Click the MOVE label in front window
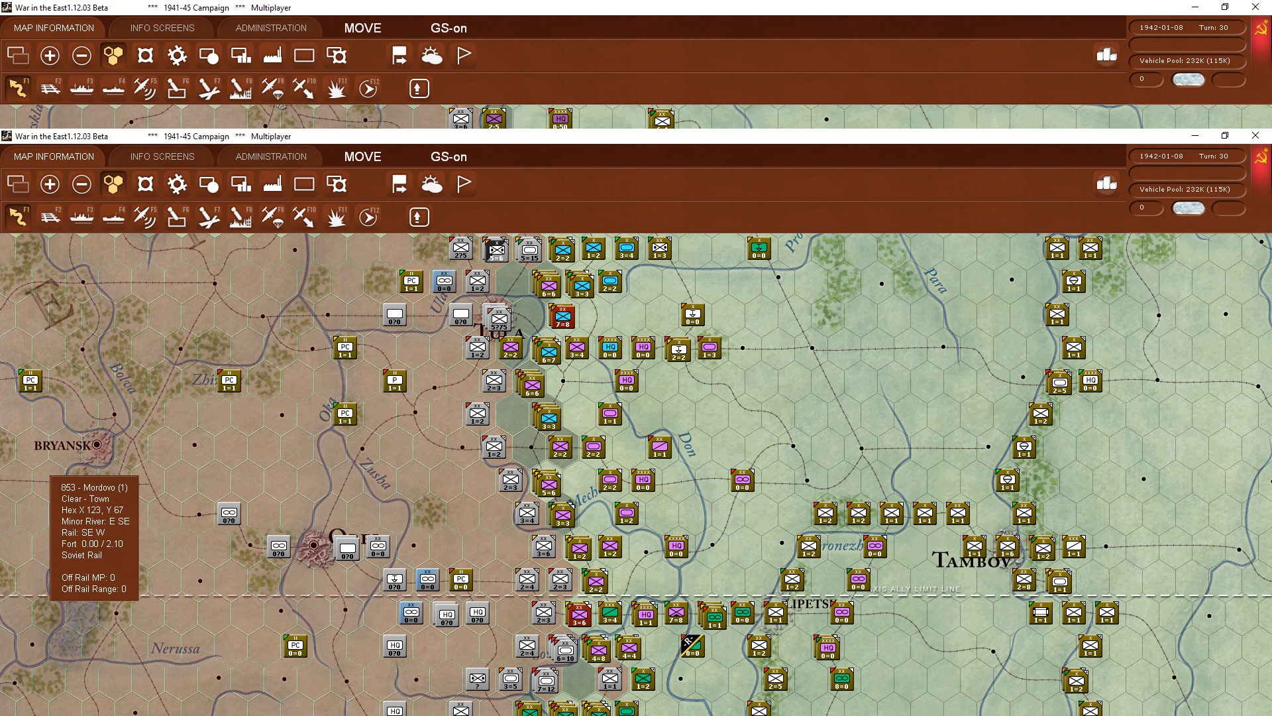 (x=362, y=157)
